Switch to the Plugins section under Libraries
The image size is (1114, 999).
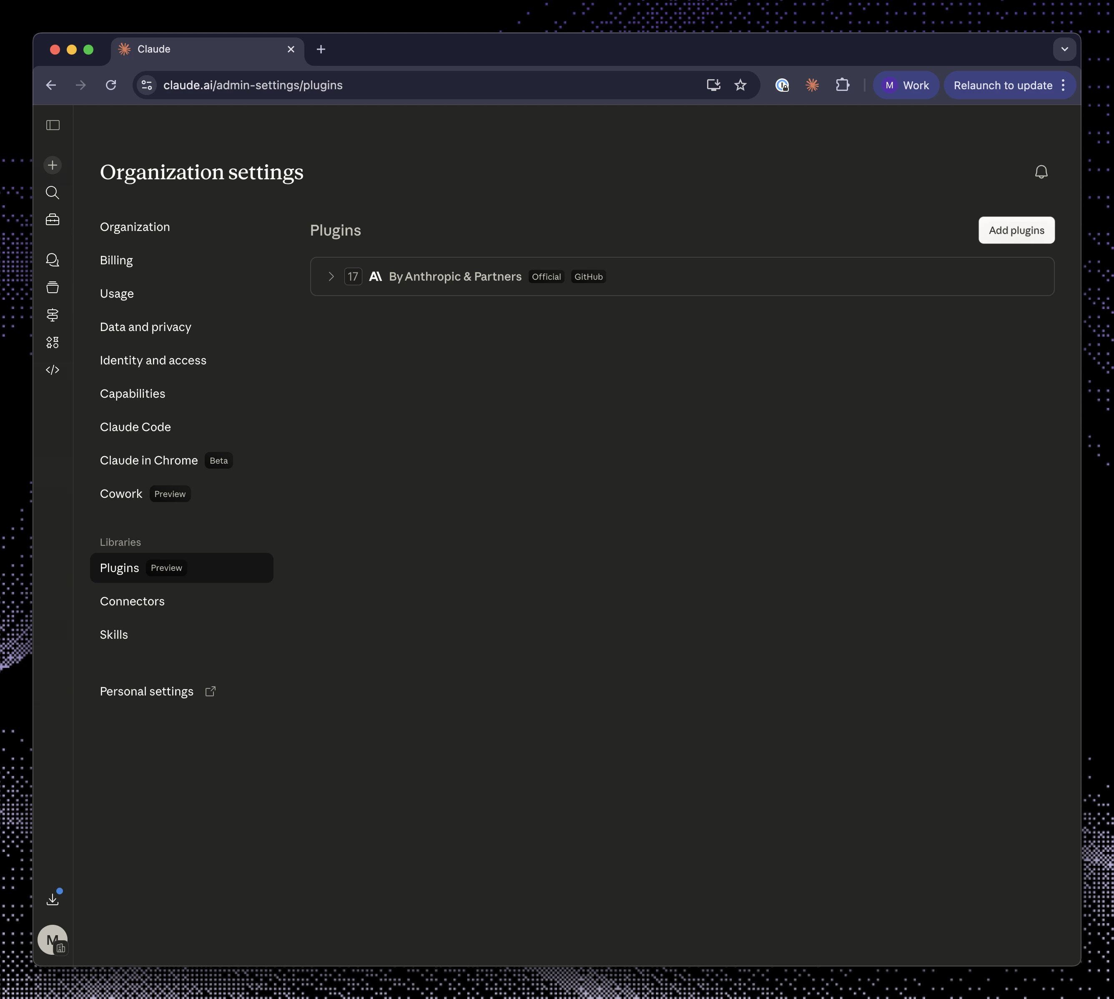tap(119, 567)
